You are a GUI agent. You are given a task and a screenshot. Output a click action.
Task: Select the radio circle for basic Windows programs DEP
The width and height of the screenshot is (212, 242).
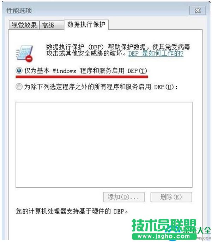pos(19,71)
